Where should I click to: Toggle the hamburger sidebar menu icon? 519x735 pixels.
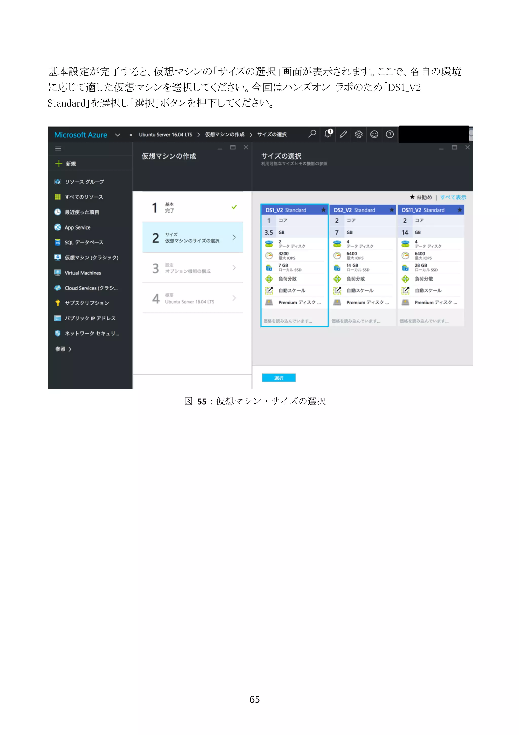pos(58,149)
